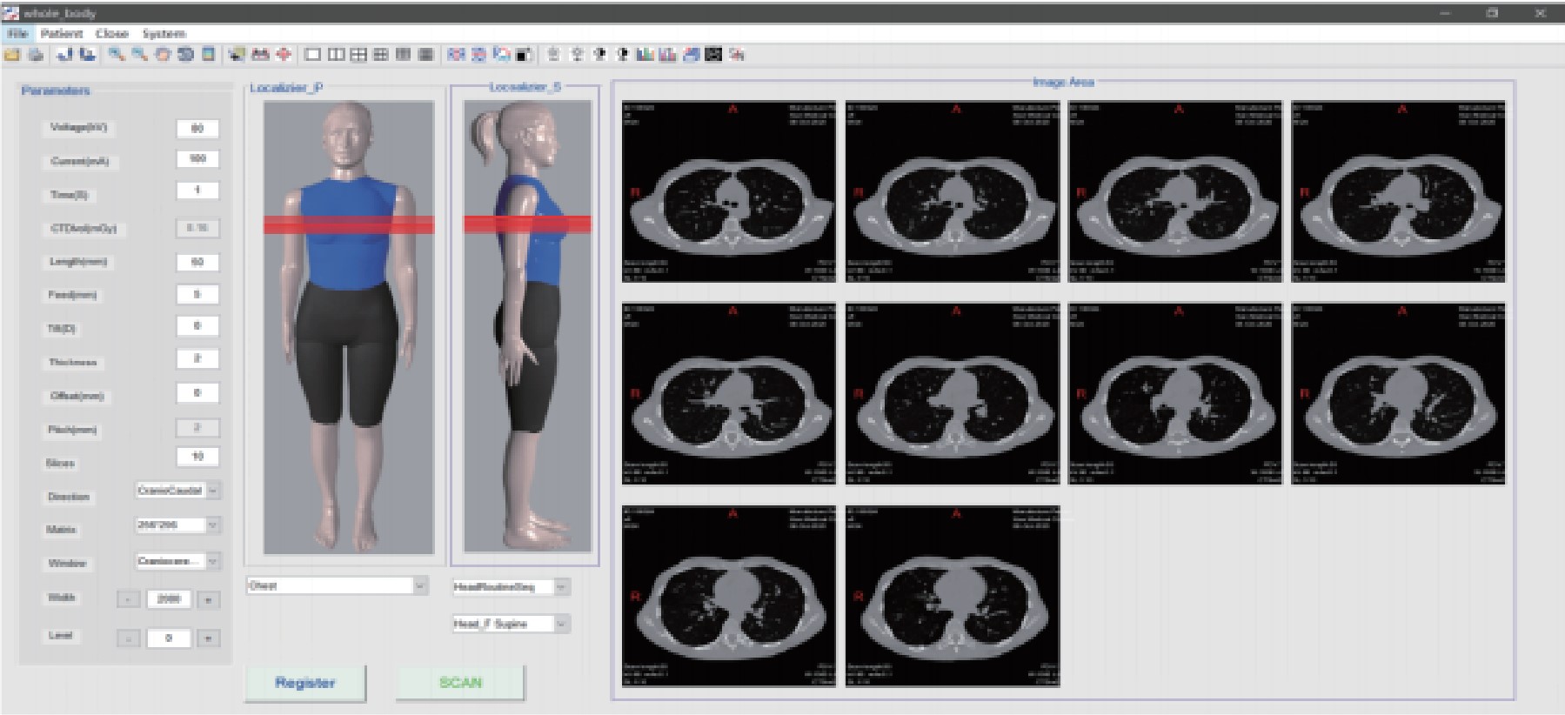Click the printer icon in toolbar
Viewport: 1565px width, 715px height.
(36, 55)
